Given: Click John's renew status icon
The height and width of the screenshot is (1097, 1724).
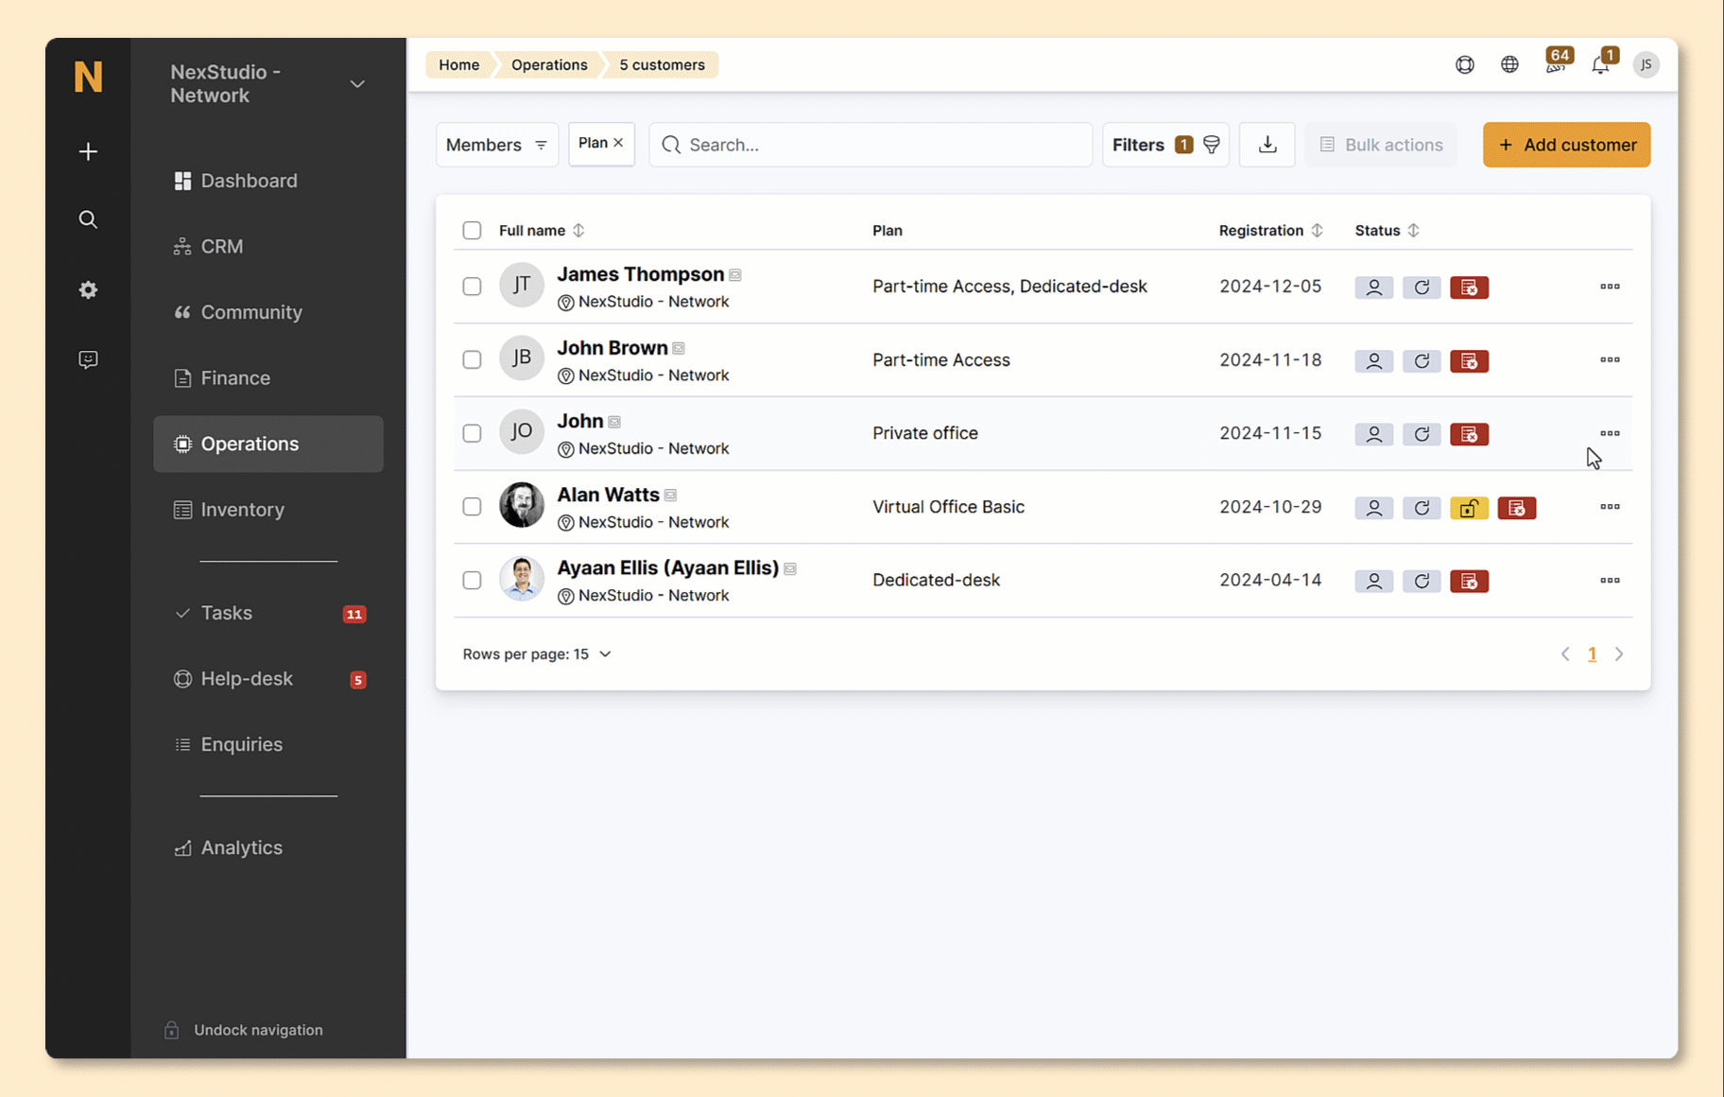Looking at the screenshot, I should (x=1422, y=434).
